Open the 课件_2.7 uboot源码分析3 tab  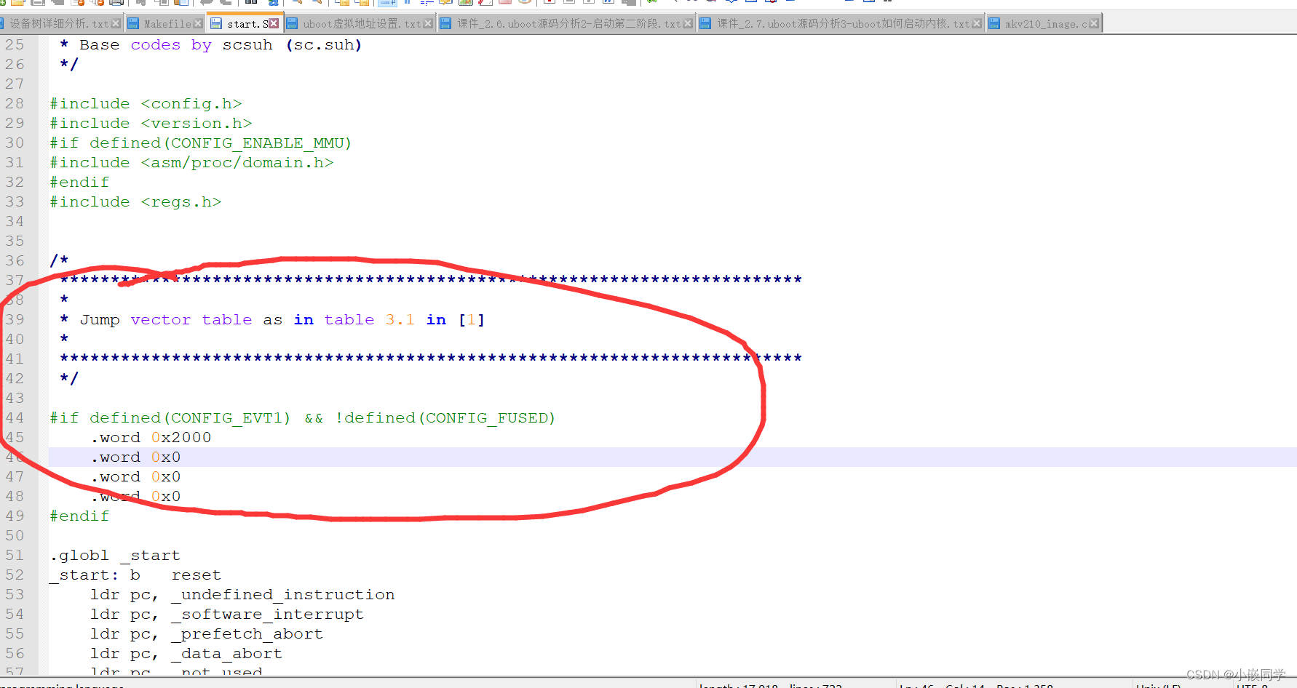point(843,24)
